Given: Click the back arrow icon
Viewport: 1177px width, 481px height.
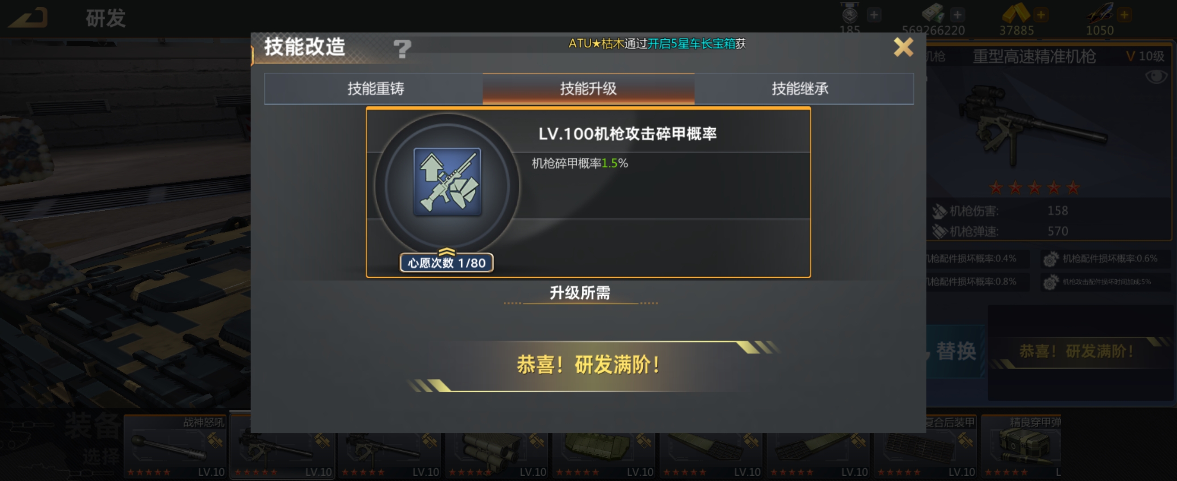Looking at the screenshot, I should pyautogui.click(x=29, y=18).
